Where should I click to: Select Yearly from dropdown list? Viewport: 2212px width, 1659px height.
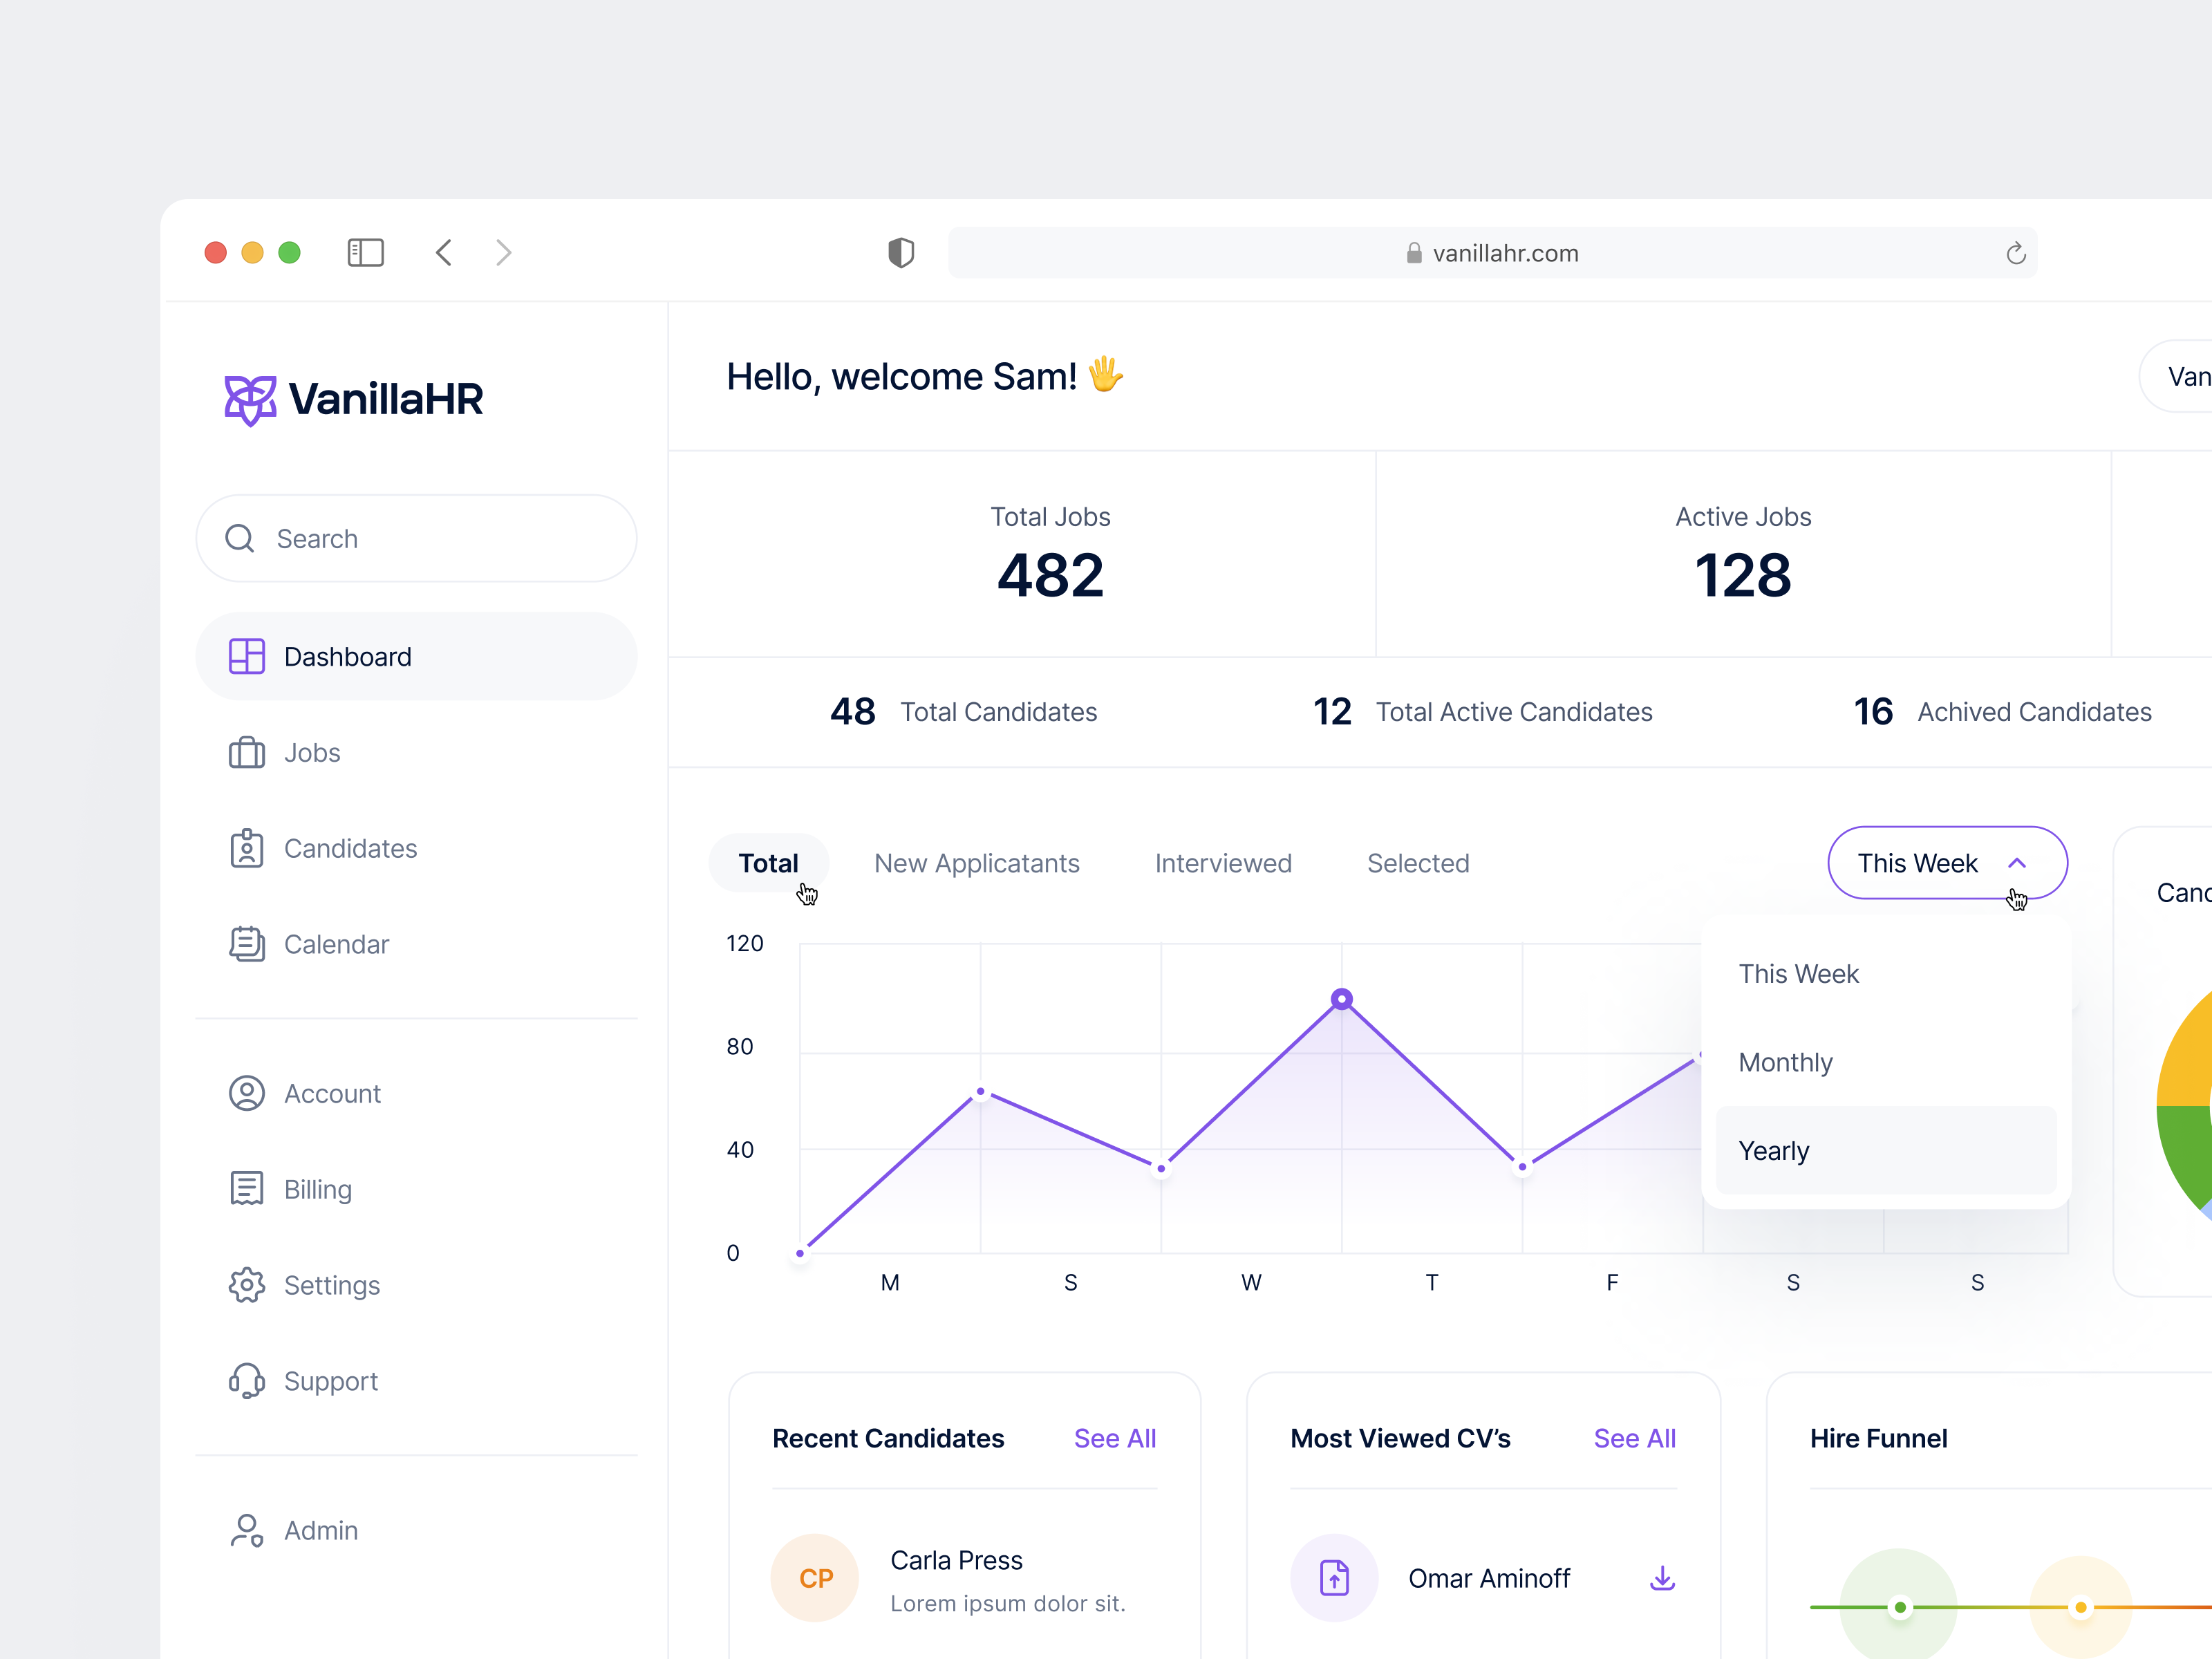tap(1886, 1150)
